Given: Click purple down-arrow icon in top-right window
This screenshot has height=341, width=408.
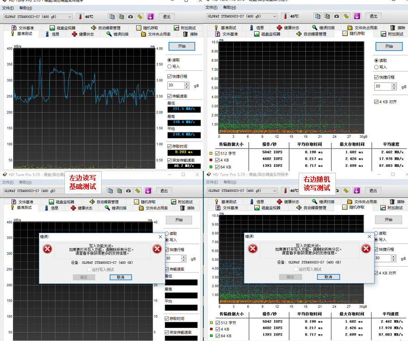Looking at the screenshot, I should click(x=357, y=16).
